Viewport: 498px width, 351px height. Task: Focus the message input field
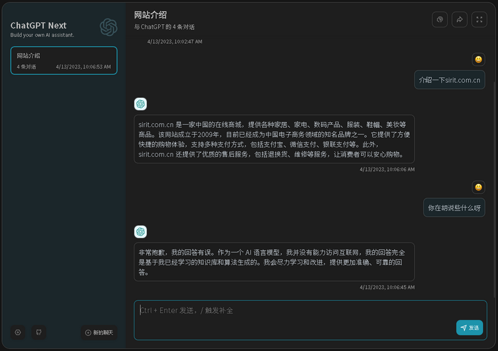tap(310, 320)
